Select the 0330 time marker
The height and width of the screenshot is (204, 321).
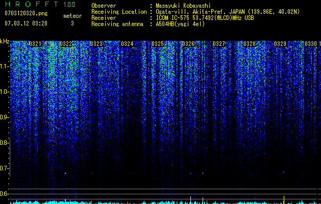[311, 44]
